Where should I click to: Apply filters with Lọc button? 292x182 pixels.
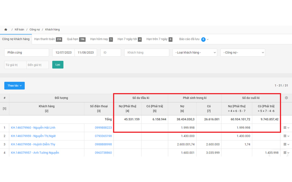(58, 65)
